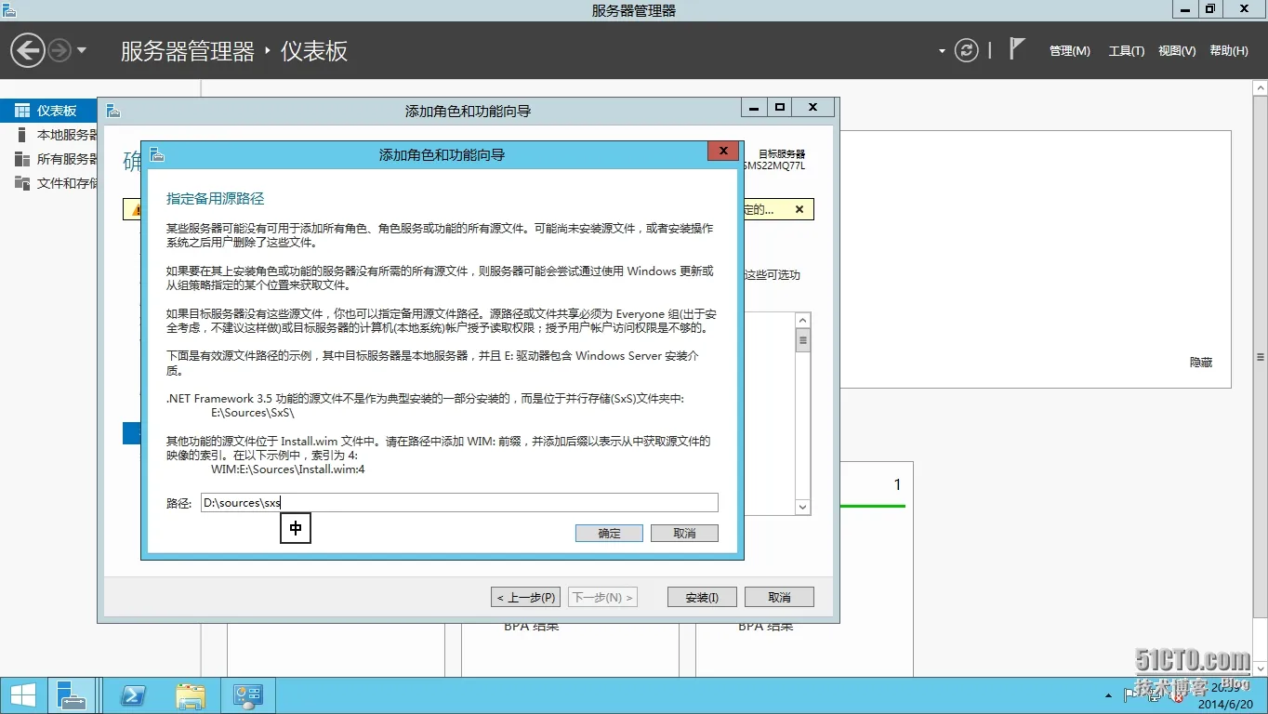Close the 指定备用源路径 dialog with red X

point(723,152)
